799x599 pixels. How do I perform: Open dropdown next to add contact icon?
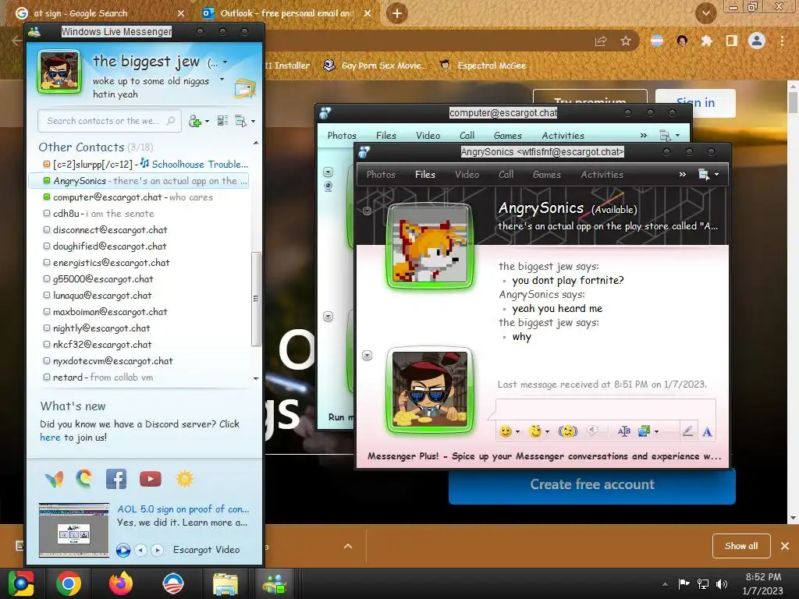pyautogui.click(x=207, y=121)
